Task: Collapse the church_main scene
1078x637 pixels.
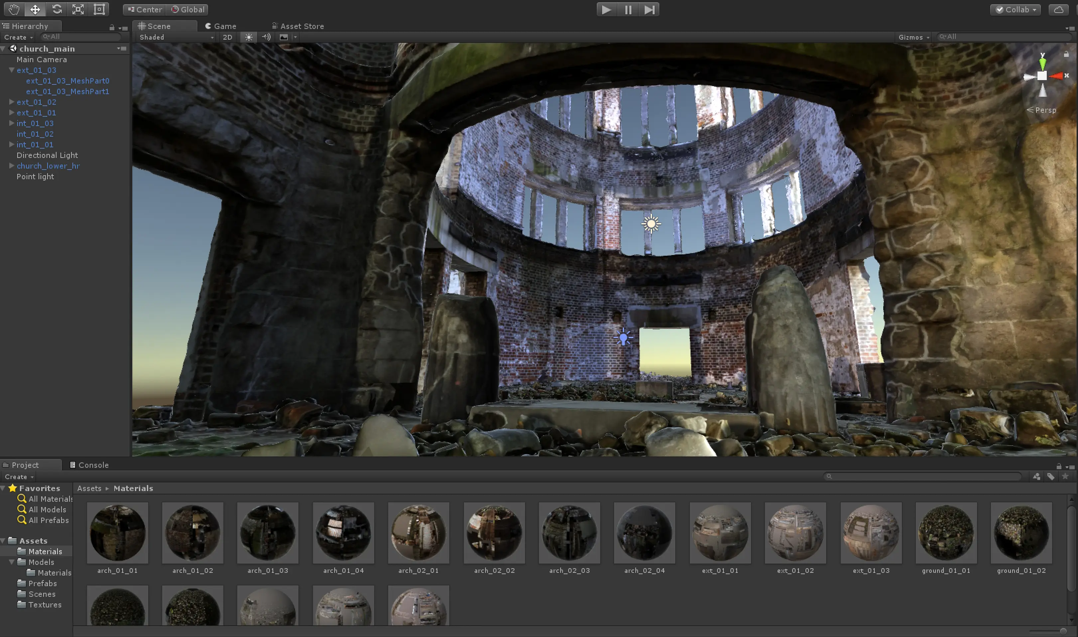Action: click(x=3, y=49)
